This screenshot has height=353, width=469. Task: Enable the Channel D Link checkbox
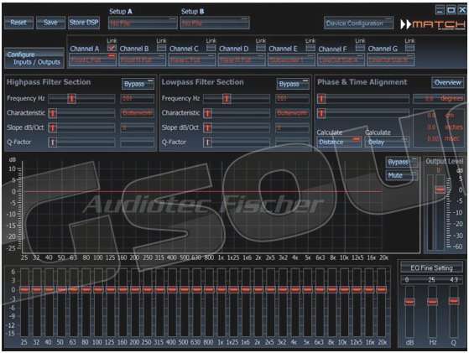(261, 48)
